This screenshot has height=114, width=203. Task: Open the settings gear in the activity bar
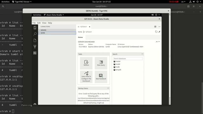35,104
